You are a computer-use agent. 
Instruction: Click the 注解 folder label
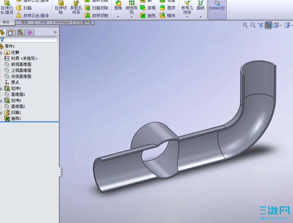15,52
